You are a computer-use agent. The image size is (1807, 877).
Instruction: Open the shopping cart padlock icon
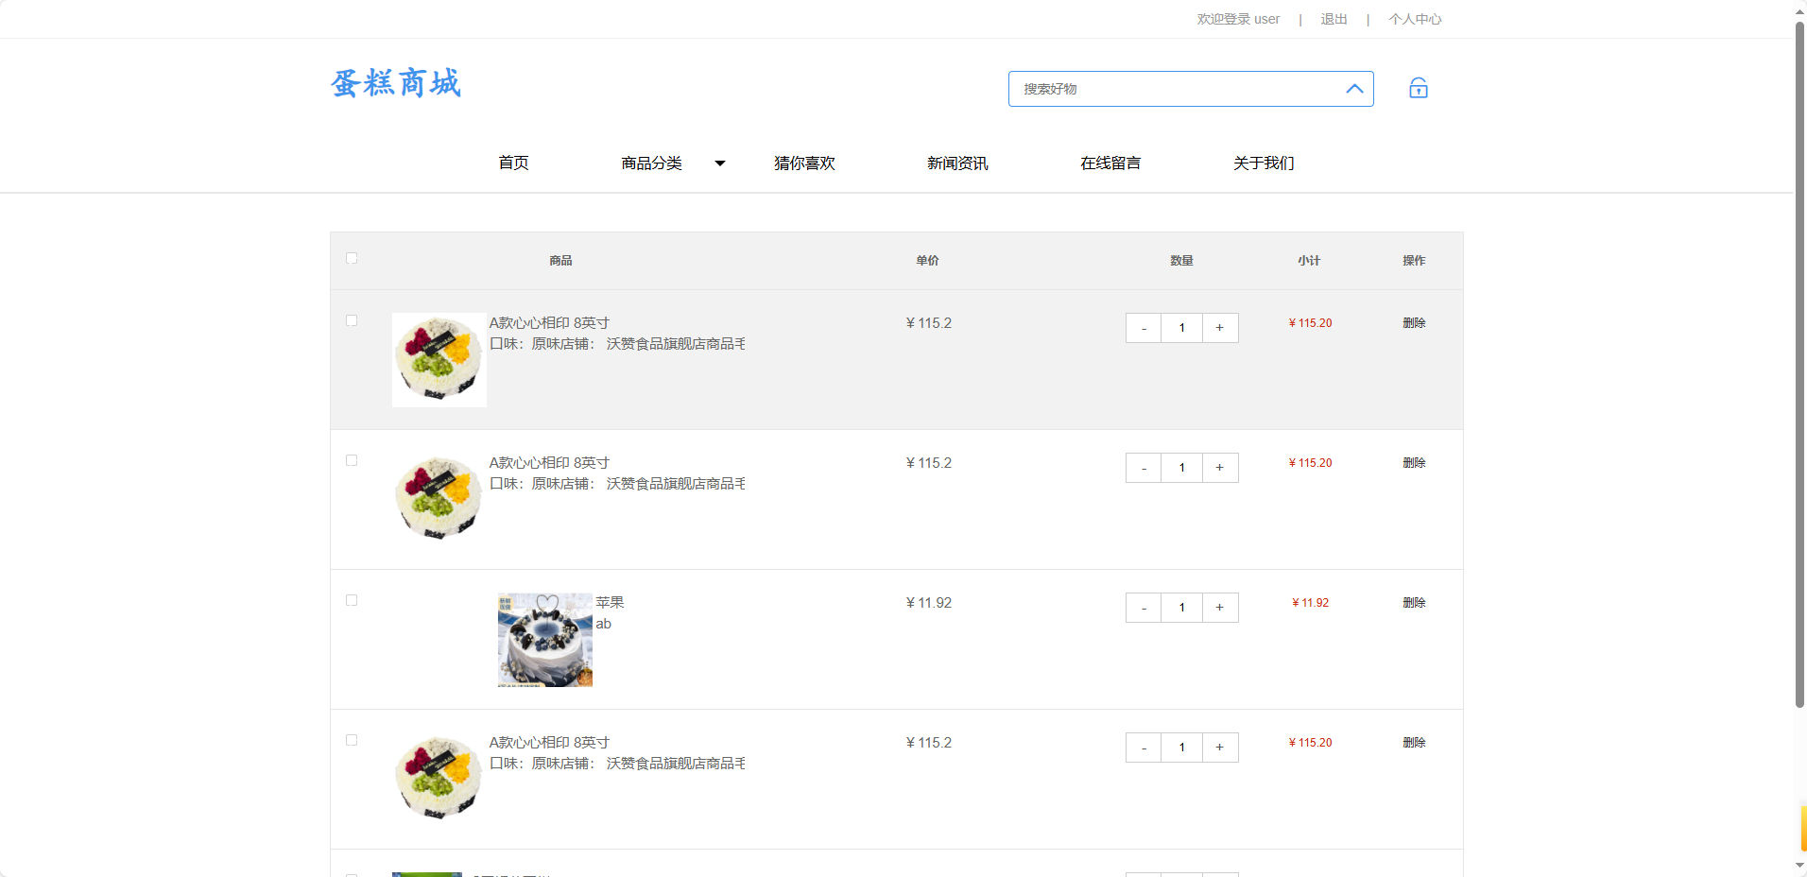pos(1418,87)
